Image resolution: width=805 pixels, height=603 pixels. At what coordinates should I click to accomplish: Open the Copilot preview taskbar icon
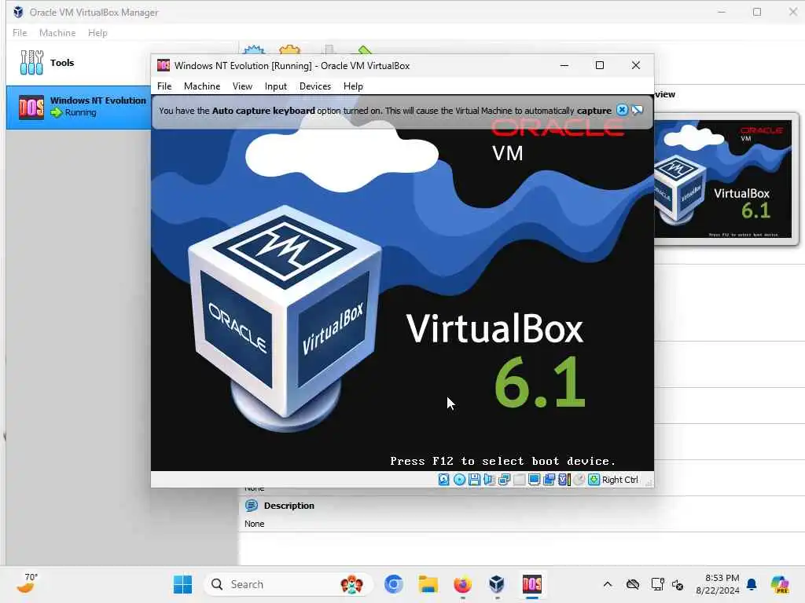tap(780, 584)
